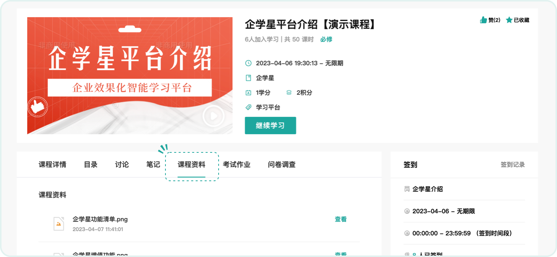The width and height of the screenshot is (557, 257).
Task: Click the 课程资料 section heading
Action: (x=52, y=195)
